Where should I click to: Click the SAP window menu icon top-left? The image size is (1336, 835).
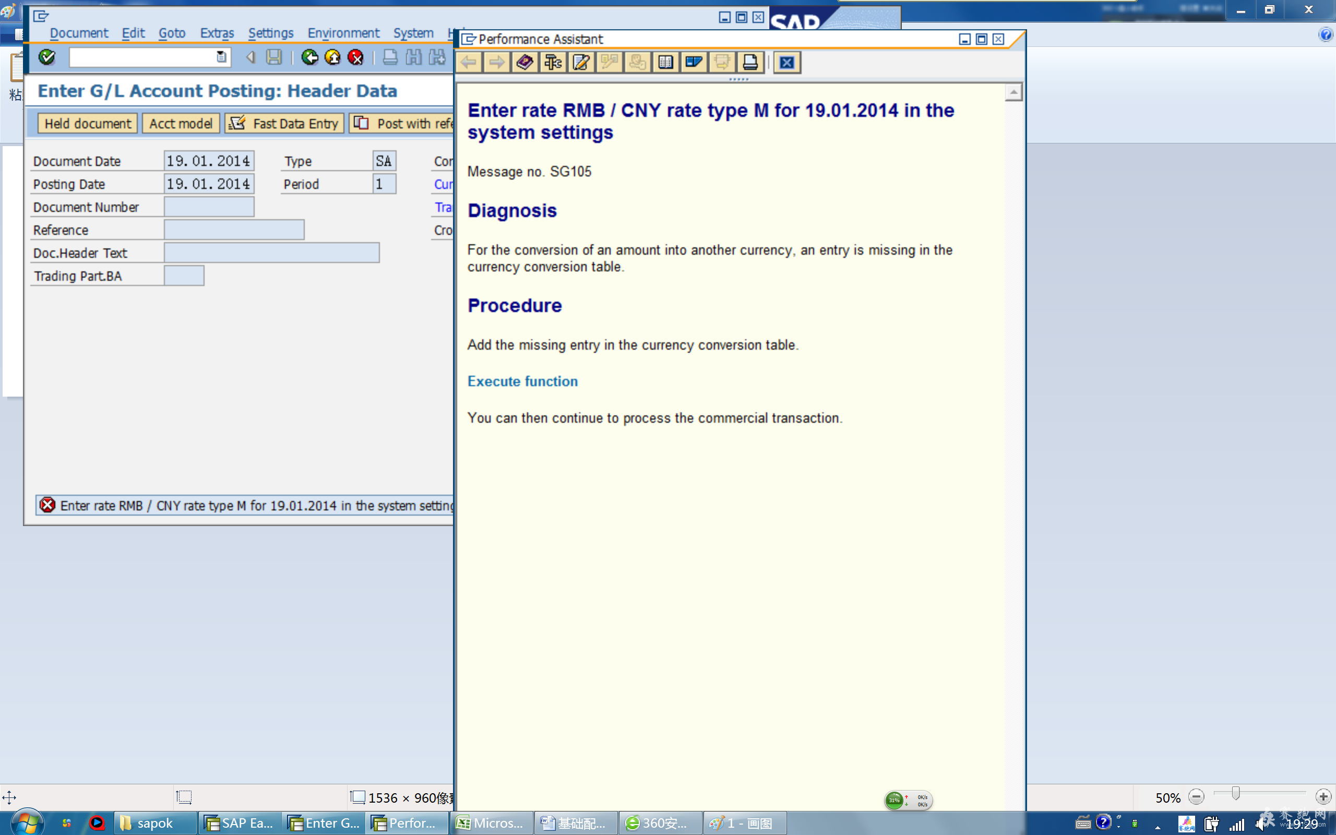pos(41,16)
